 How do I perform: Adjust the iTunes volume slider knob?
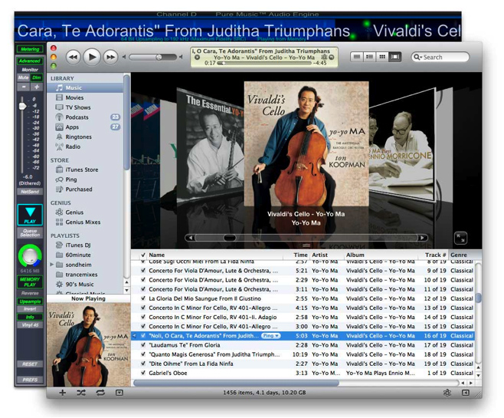click(159, 57)
